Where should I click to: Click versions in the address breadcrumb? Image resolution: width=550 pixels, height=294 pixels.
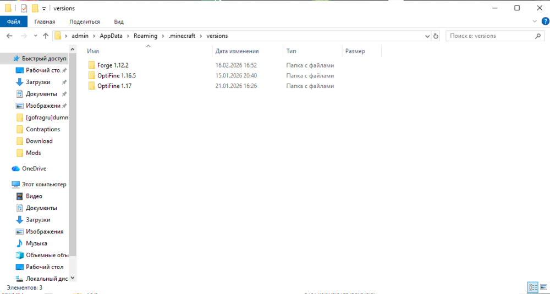217,36
